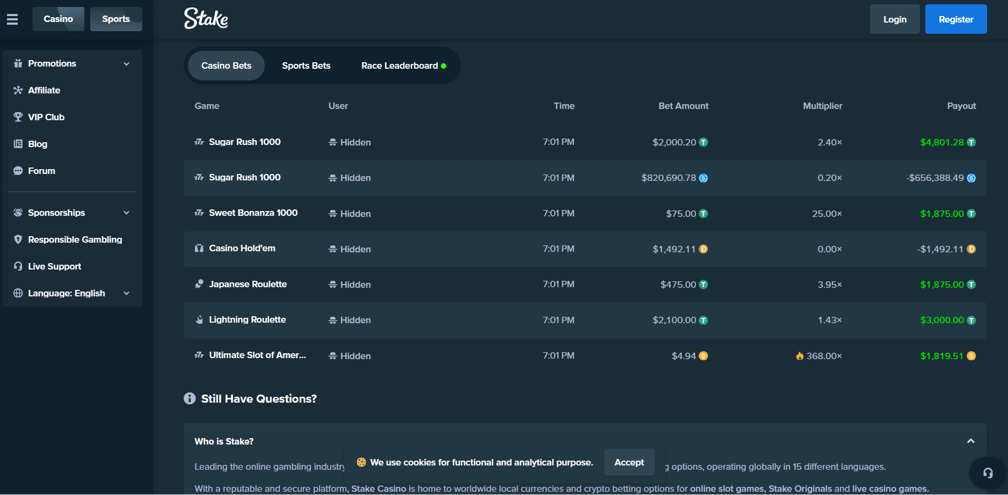1008x495 pixels.
Task: Click the Multiplier column header
Action: [823, 106]
